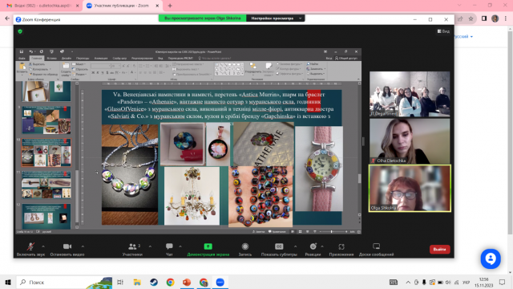This screenshot has width=513, height=289.
Task: Click green encryption shield icon in Zoom
Action: (x=20, y=31)
